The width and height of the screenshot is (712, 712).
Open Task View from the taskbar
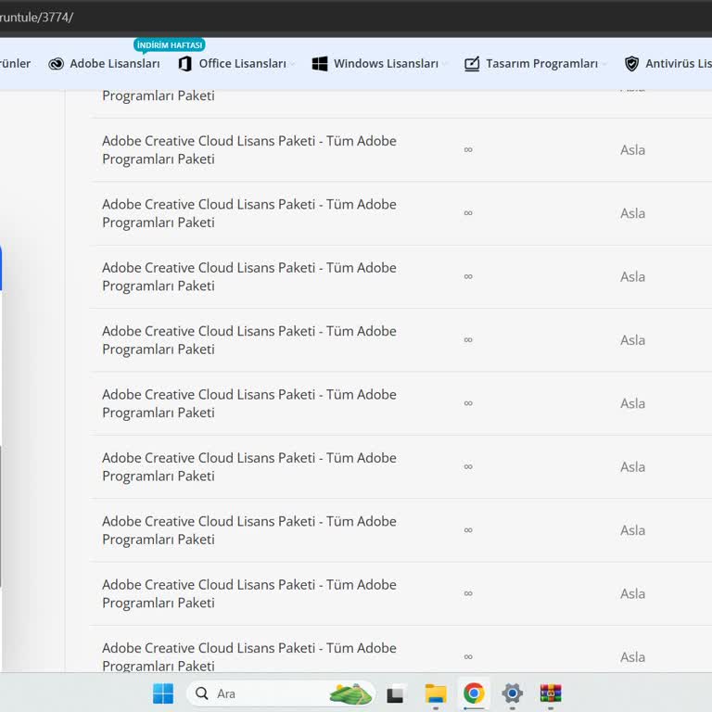tap(395, 694)
